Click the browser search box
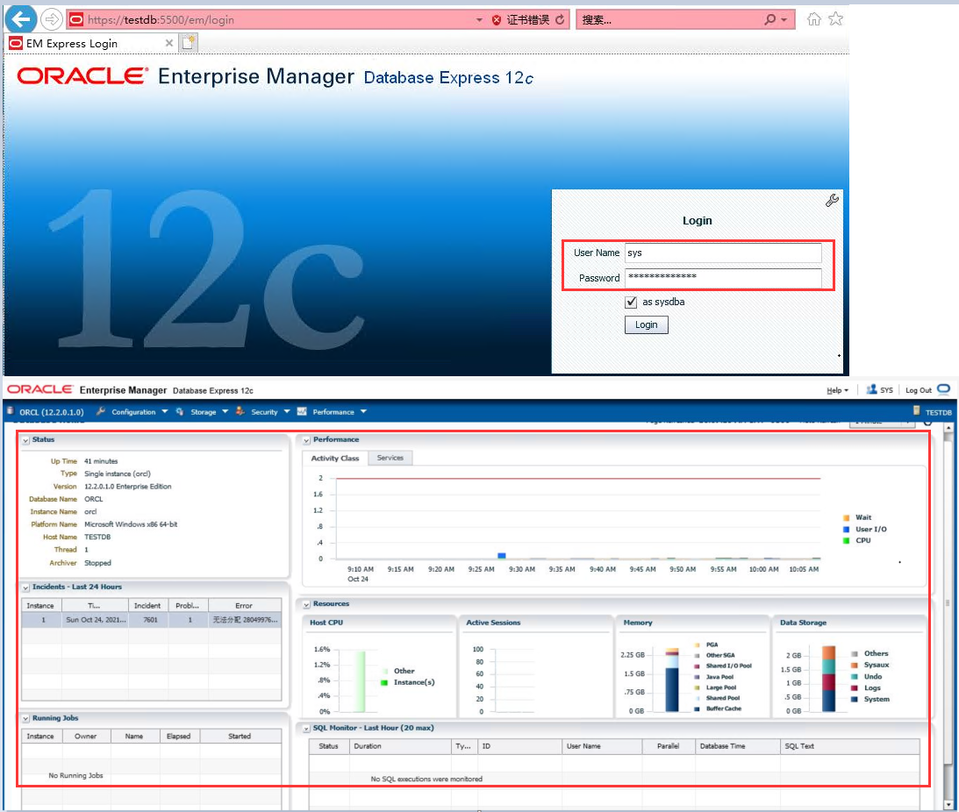This screenshot has height=812, width=959. click(x=669, y=19)
